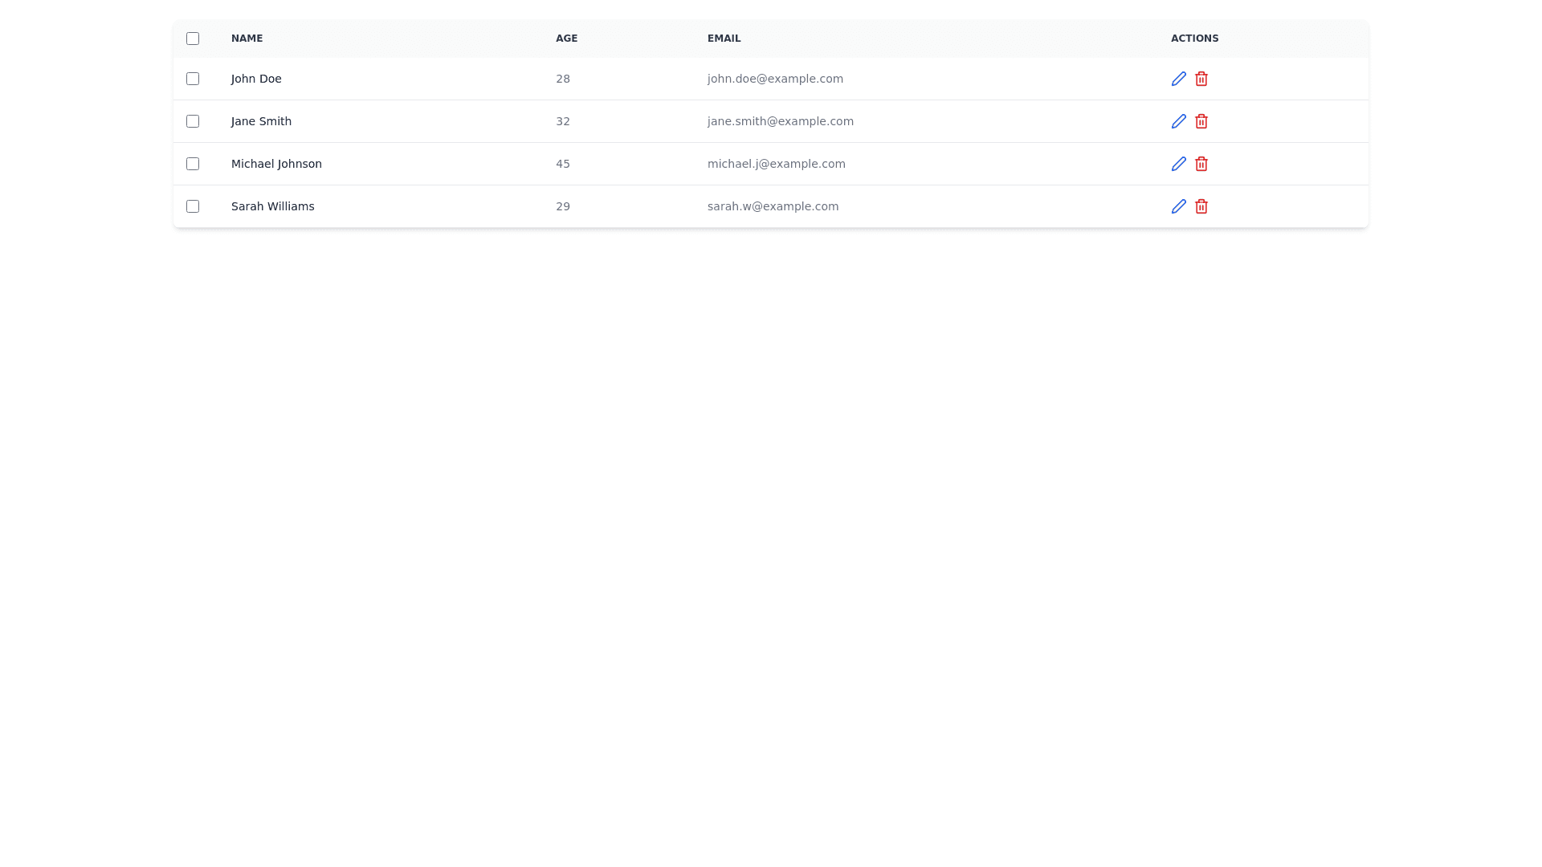Screen dimensions: 1542x867
Task: Edit Jane Smith's row using the pencil
Action: point(1178,121)
